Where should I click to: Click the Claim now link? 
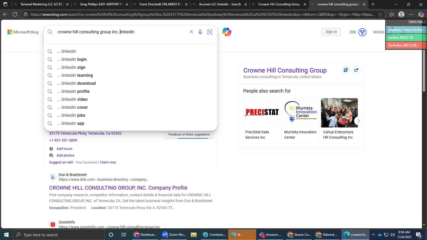108,162
